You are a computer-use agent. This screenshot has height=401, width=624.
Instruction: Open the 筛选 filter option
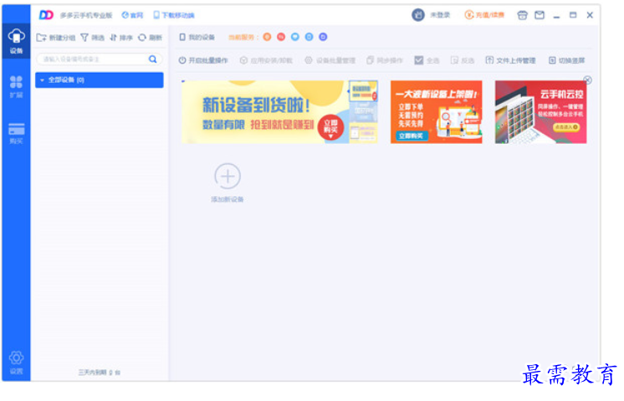coord(92,38)
